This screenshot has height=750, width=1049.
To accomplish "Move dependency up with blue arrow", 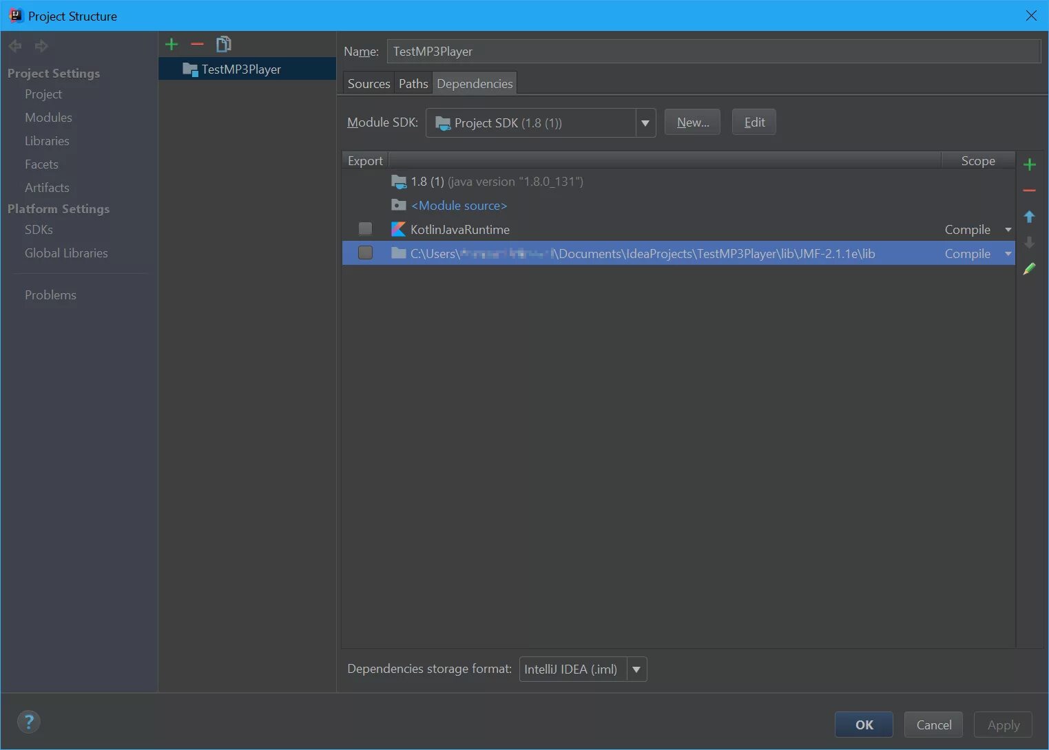I will 1030,217.
